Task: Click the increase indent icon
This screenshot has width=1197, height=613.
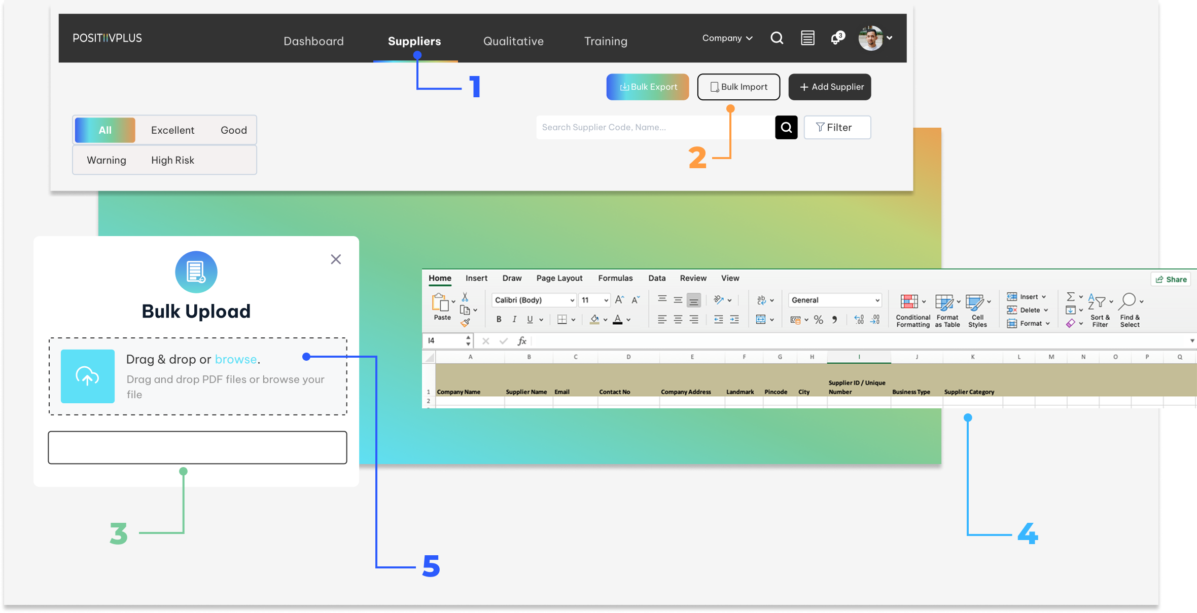Action: (x=734, y=320)
